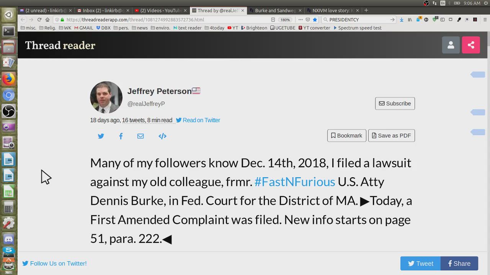The height and width of the screenshot is (275, 490).
Task: Open the Firefox hamburger menu
Action: tap(485, 19)
